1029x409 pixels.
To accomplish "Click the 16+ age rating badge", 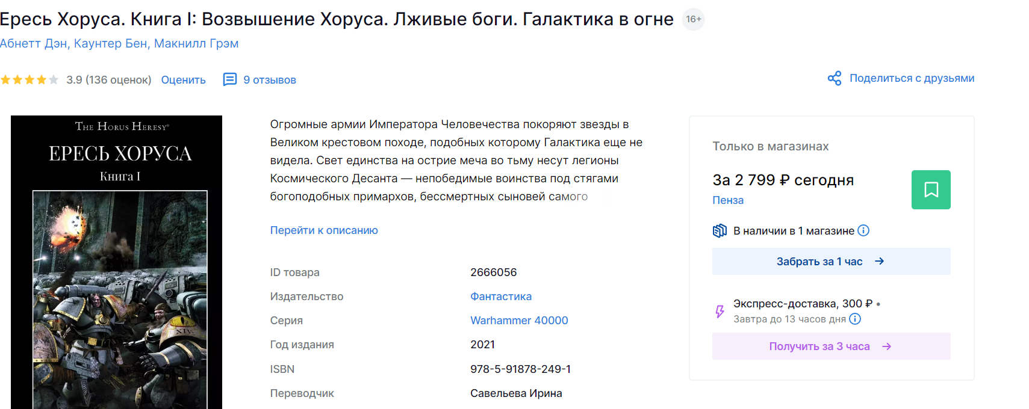I will click(693, 19).
